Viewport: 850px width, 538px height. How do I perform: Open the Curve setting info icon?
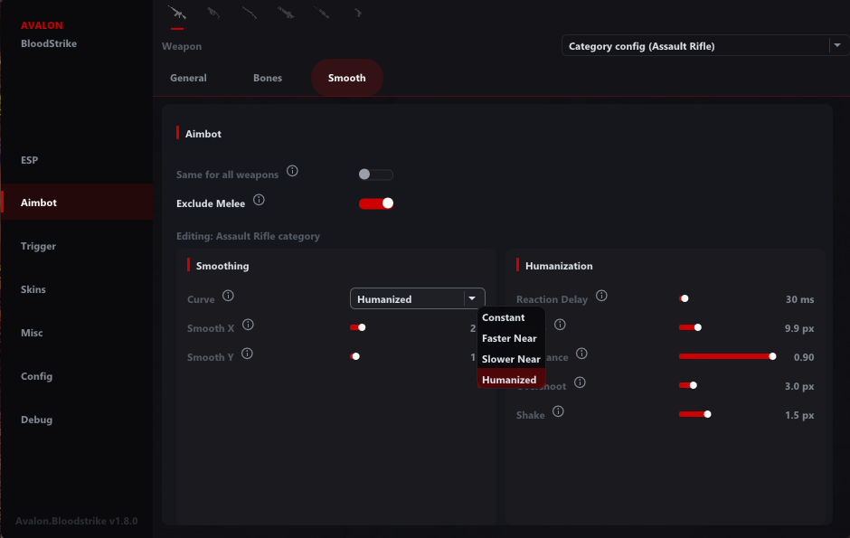228,296
